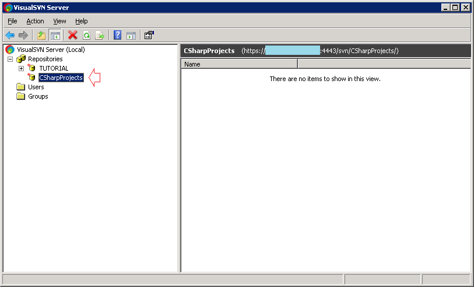Open the File menu
Image resolution: width=474 pixels, height=287 pixels.
(x=12, y=21)
